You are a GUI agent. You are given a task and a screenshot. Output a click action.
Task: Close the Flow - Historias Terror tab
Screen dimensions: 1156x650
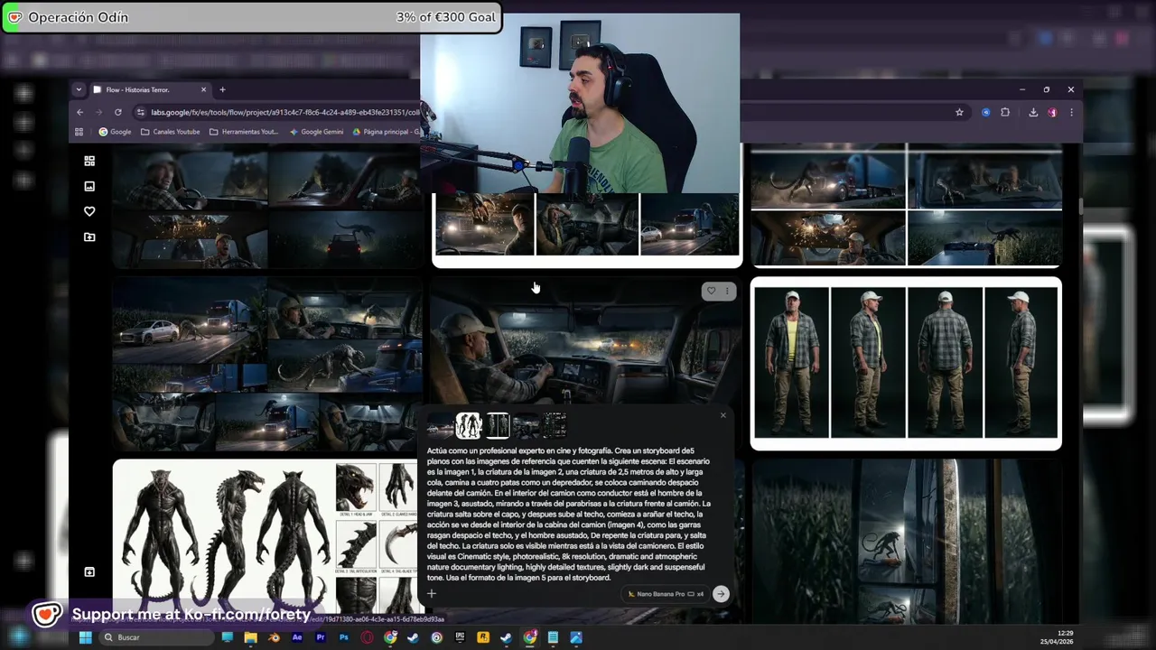[x=203, y=89]
